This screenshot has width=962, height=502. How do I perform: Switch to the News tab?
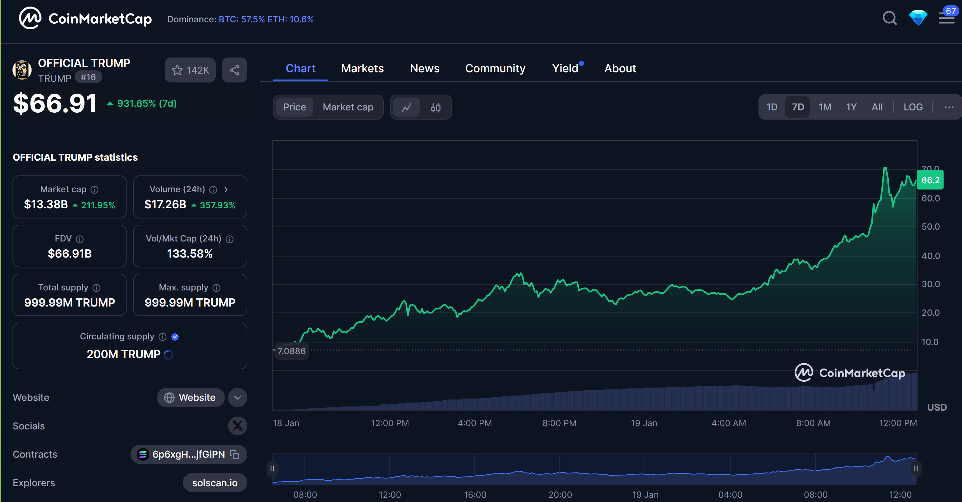point(424,68)
